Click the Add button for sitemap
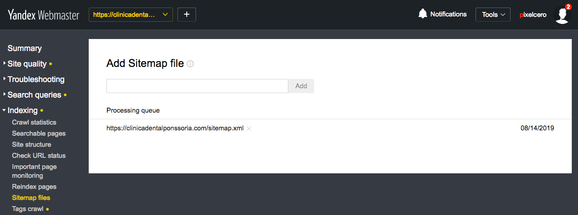 click(x=301, y=86)
